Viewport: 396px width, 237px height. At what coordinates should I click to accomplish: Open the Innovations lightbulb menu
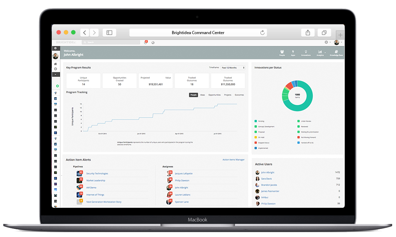[x=306, y=53]
